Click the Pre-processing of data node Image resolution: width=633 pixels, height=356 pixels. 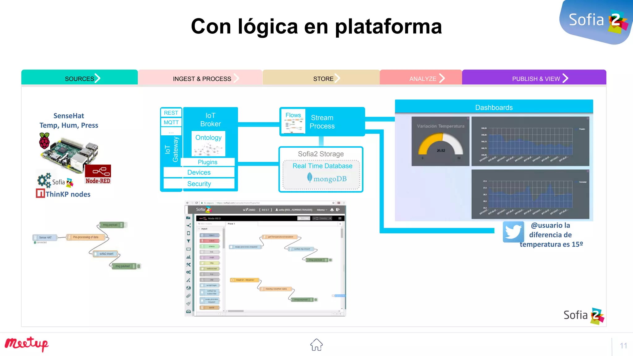(86, 237)
